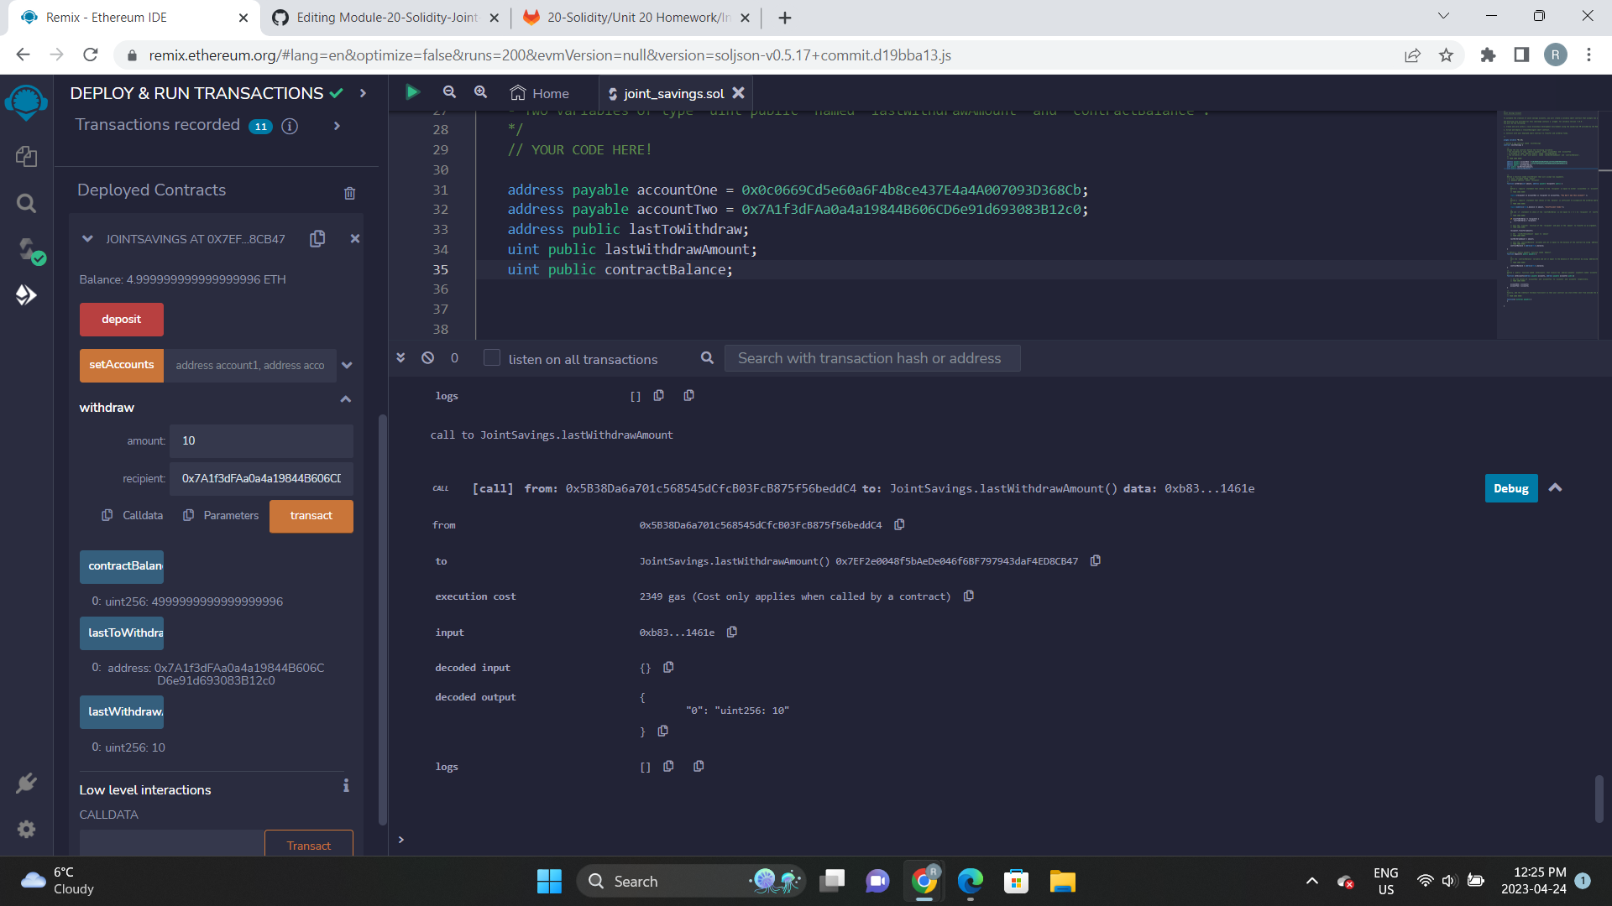The height and width of the screenshot is (906, 1612).
Task: Enable listen on all transactions
Action: click(x=491, y=357)
